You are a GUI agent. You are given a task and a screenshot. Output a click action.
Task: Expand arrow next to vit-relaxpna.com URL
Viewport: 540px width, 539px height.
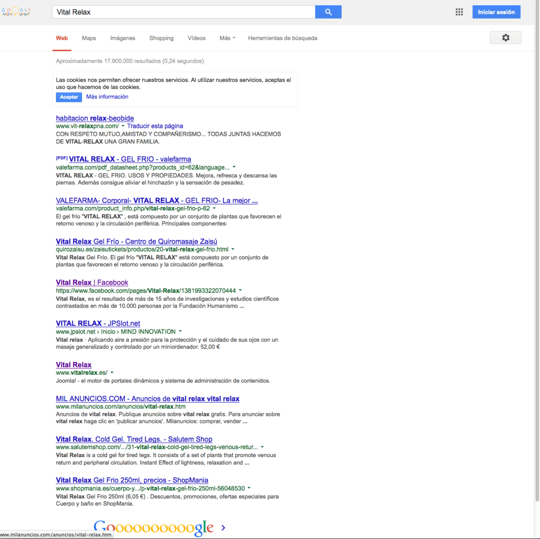pos(123,126)
